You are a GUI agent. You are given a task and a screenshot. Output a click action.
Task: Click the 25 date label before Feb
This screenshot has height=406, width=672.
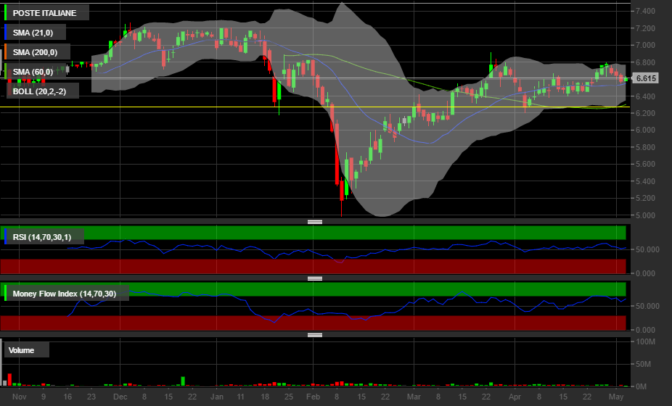coord(289,397)
